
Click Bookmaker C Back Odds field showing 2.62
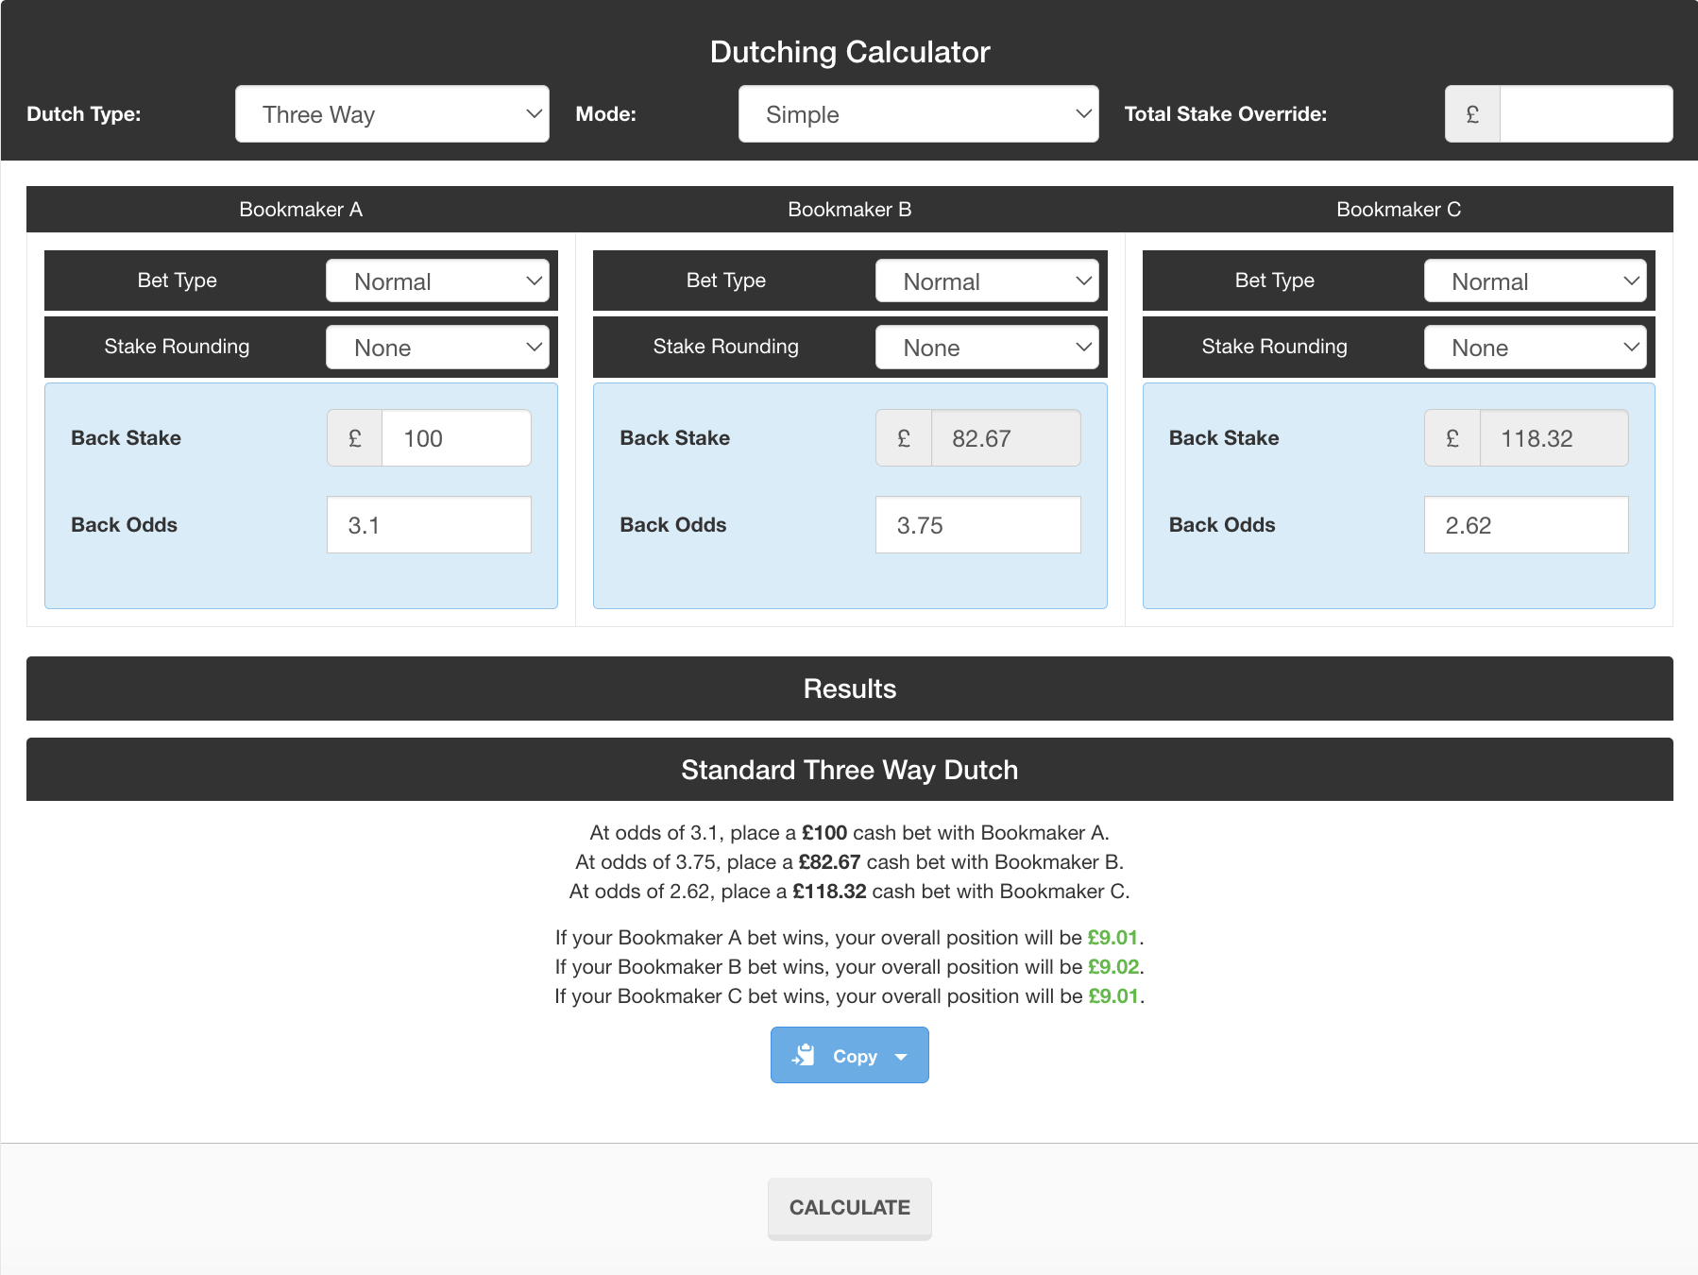point(1526,525)
